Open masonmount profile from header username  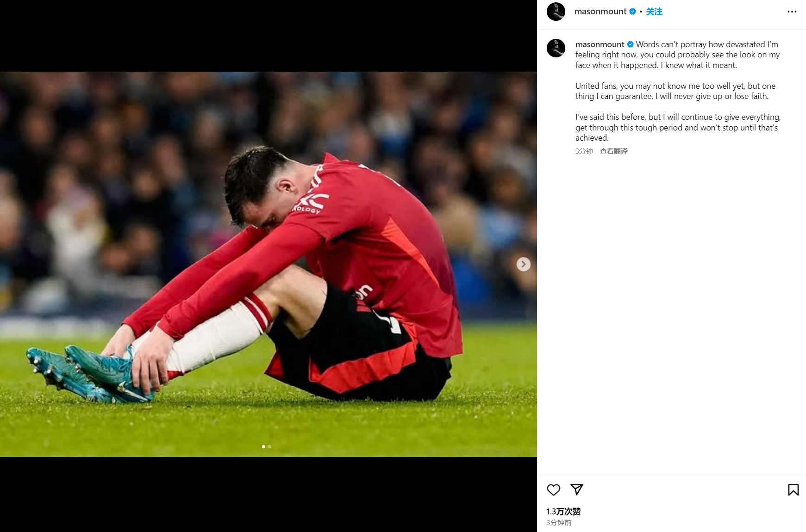[x=600, y=12]
